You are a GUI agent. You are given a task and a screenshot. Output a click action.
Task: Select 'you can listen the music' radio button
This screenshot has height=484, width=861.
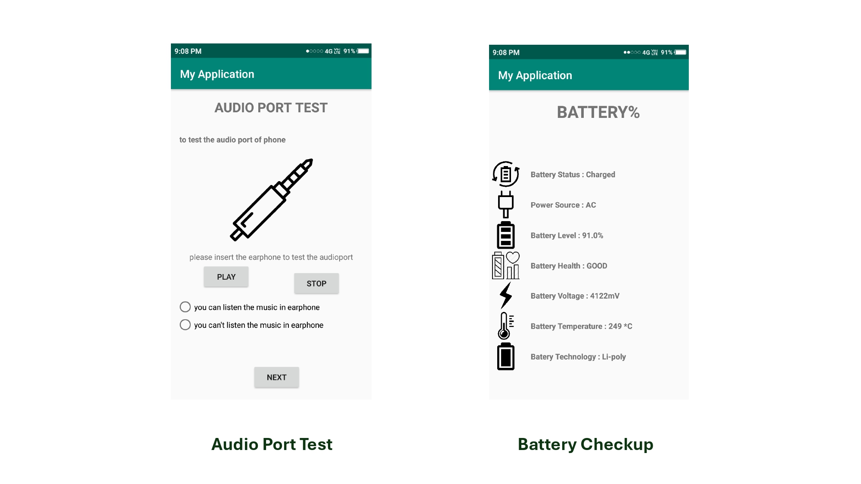point(185,307)
